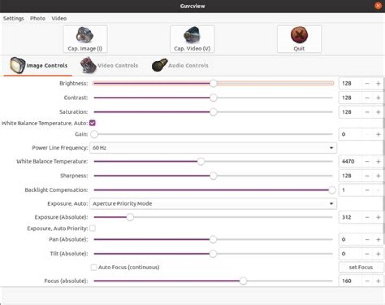385x305 pixels.
Task: Open the Settings menu
Action: pos(13,18)
